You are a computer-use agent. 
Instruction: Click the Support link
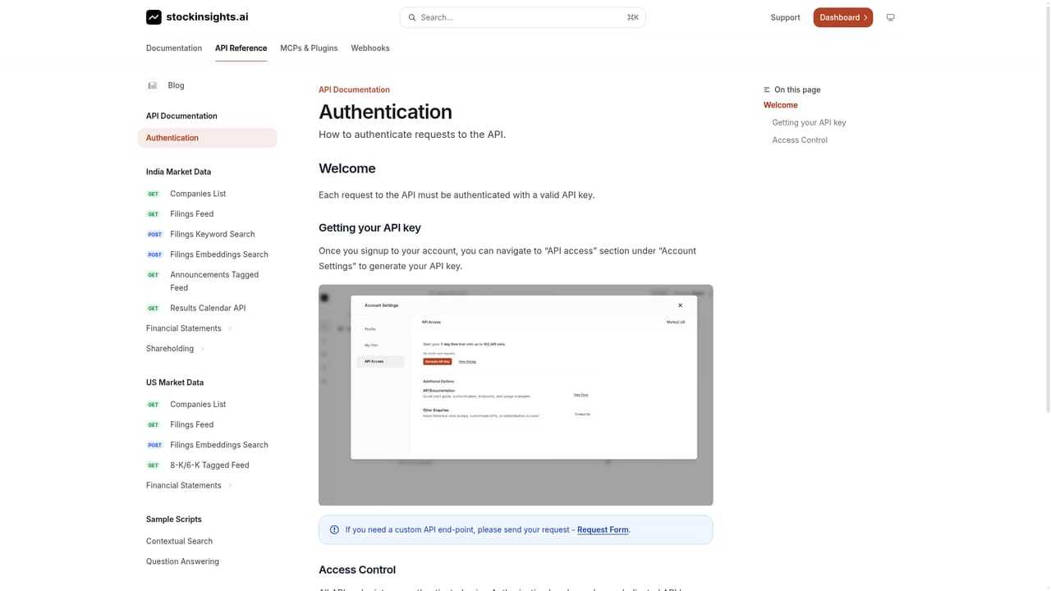785,17
